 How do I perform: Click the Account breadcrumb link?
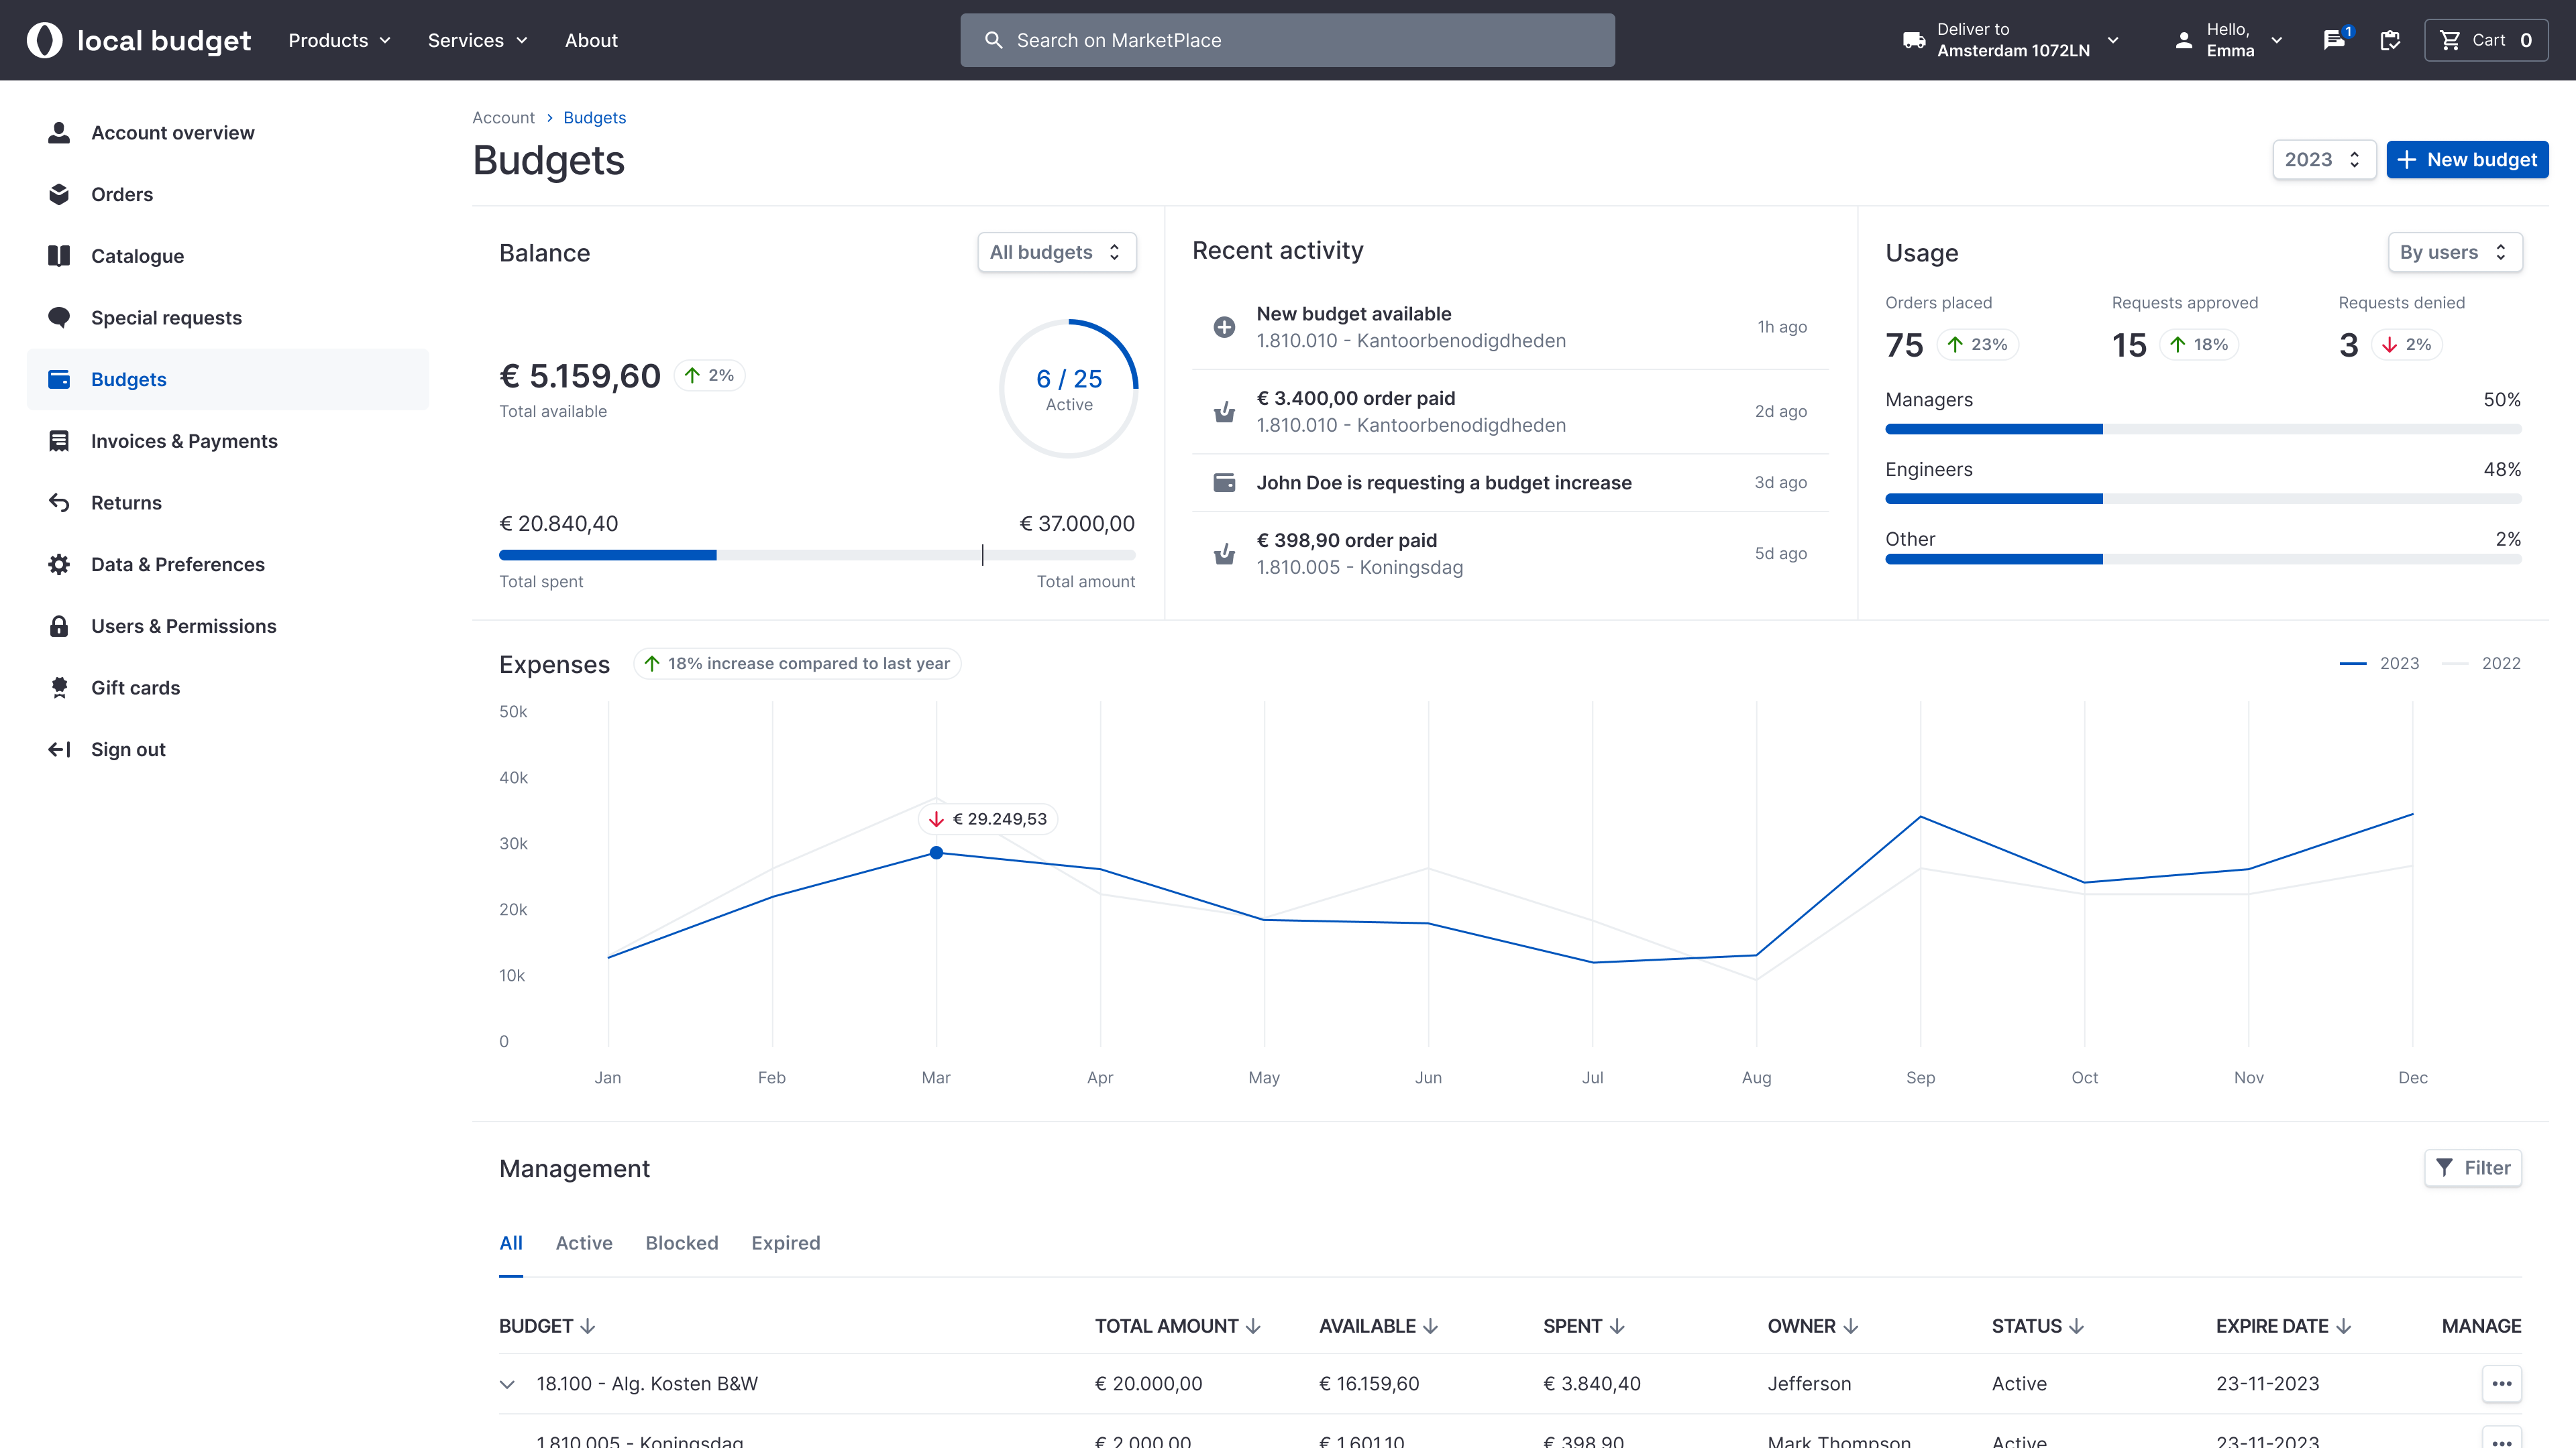coord(503,118)
